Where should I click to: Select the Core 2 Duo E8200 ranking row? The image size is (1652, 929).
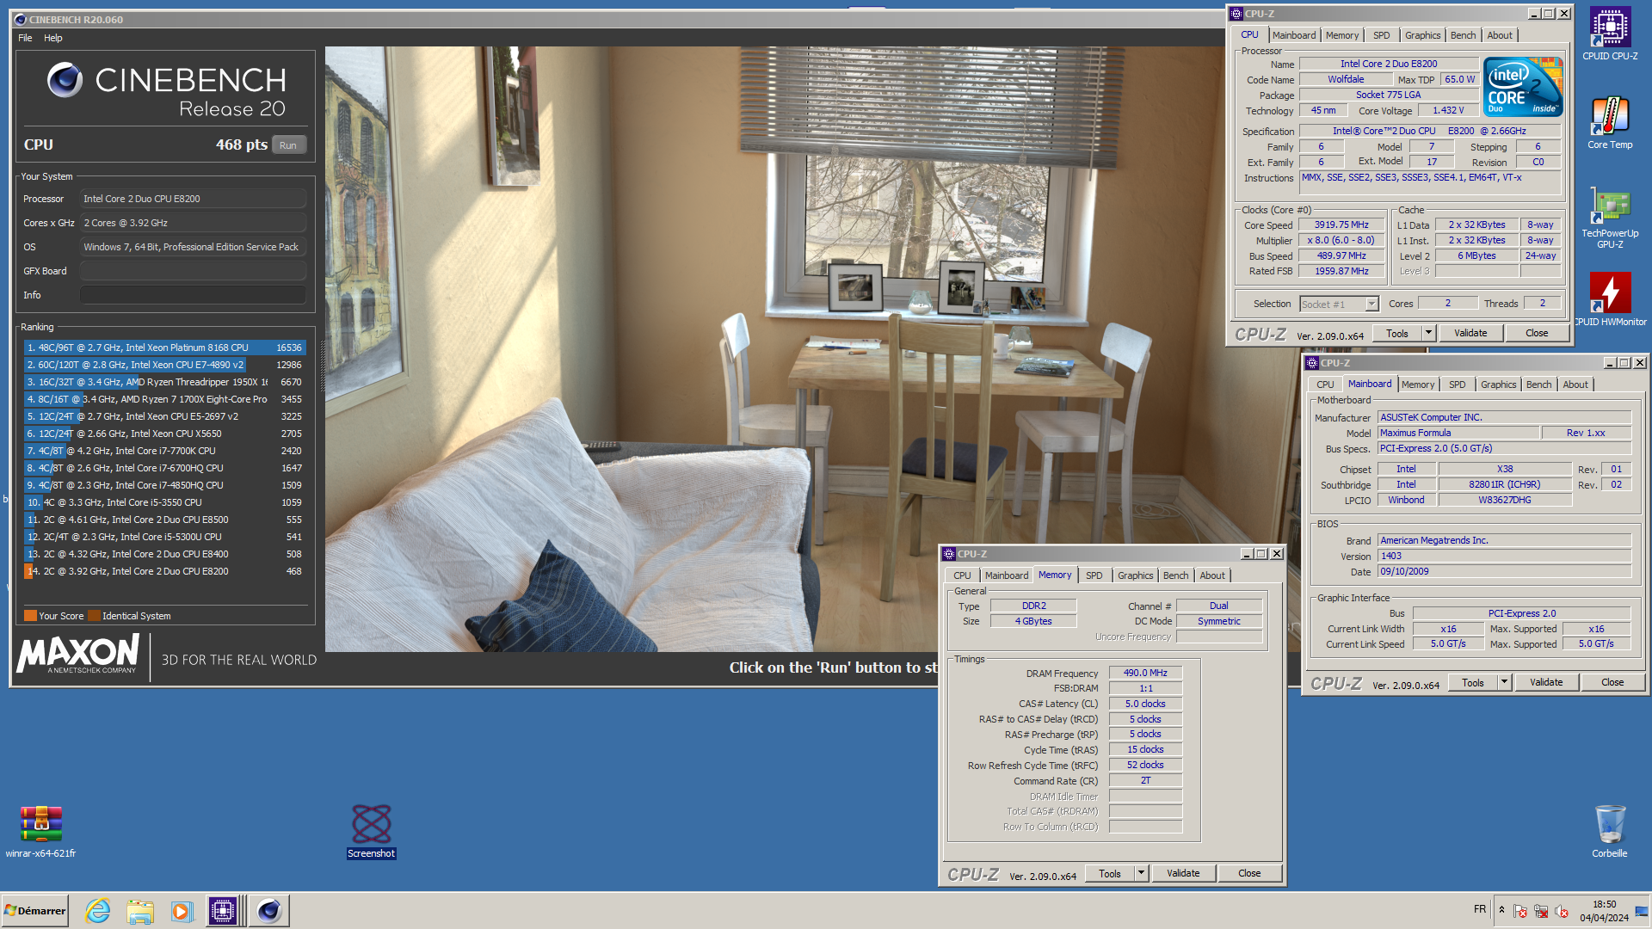[x=164, y=571]
